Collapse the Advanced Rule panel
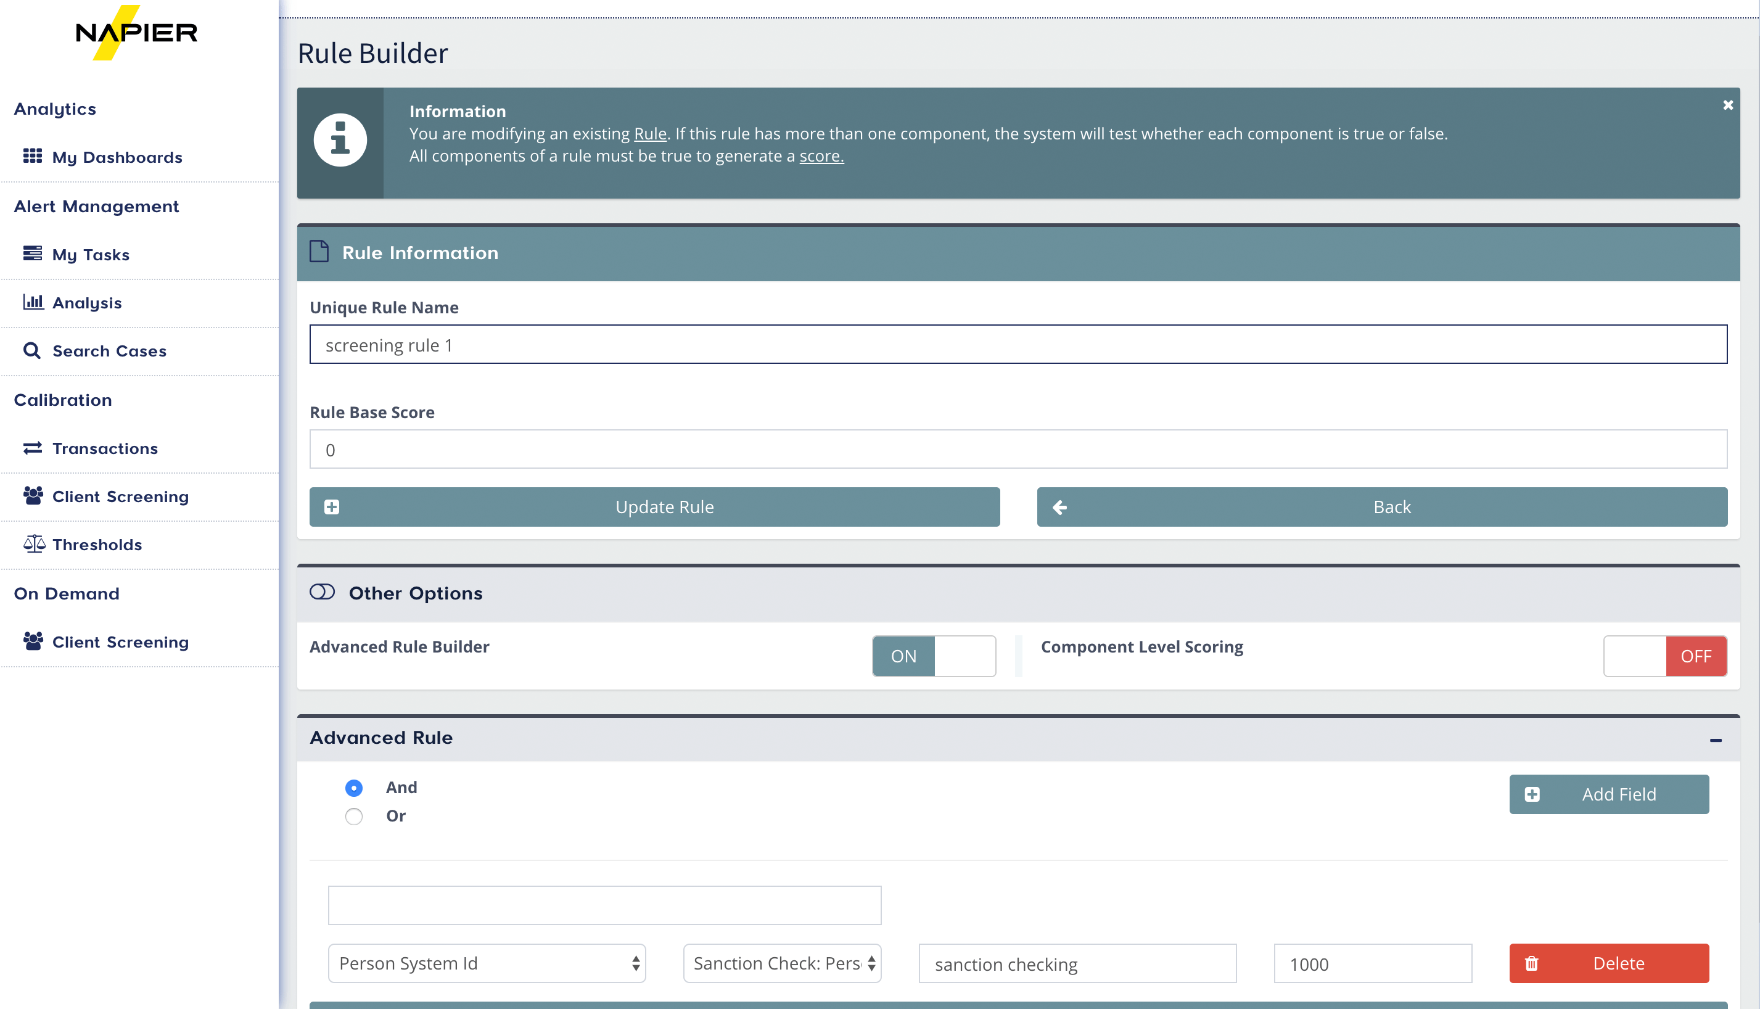Viewport: 1760px width, 1009px height. (x=1716, y=739)
